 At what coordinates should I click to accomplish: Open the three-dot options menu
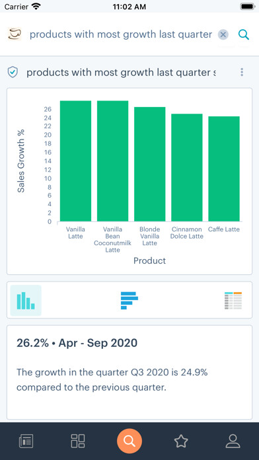click(x=242, y=72)
